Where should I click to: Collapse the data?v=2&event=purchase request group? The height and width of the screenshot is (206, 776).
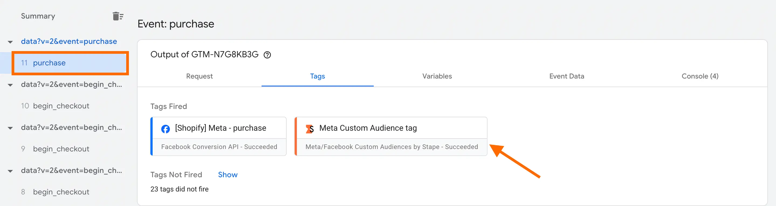[10, 42]
